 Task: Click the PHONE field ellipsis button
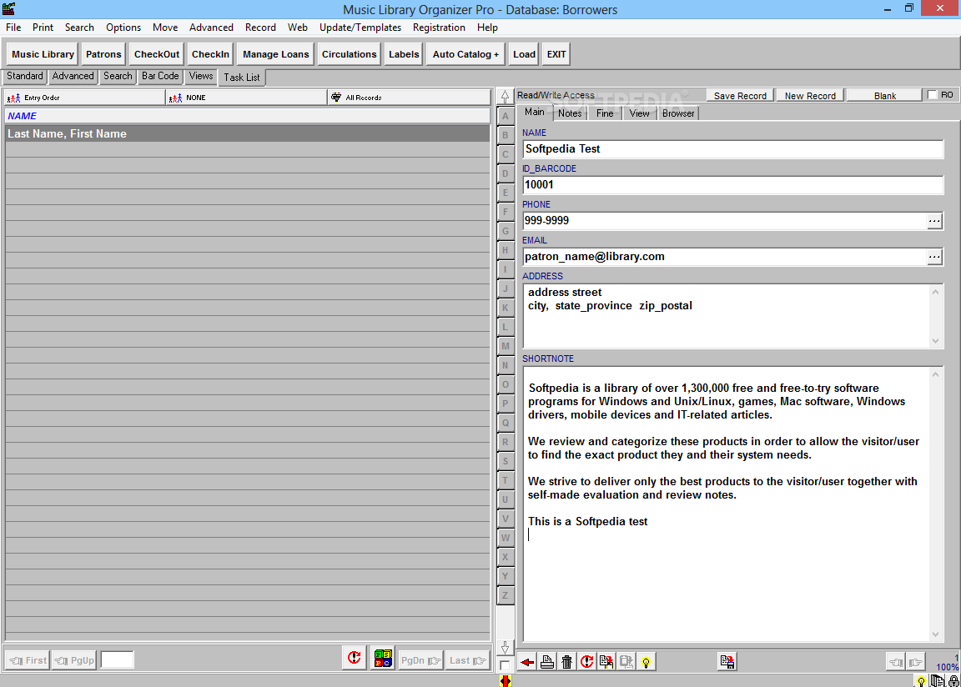coord(934,220)
